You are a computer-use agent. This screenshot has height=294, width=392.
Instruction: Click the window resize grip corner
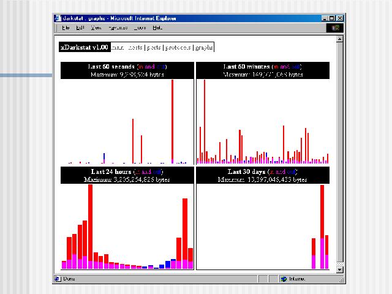342,280
